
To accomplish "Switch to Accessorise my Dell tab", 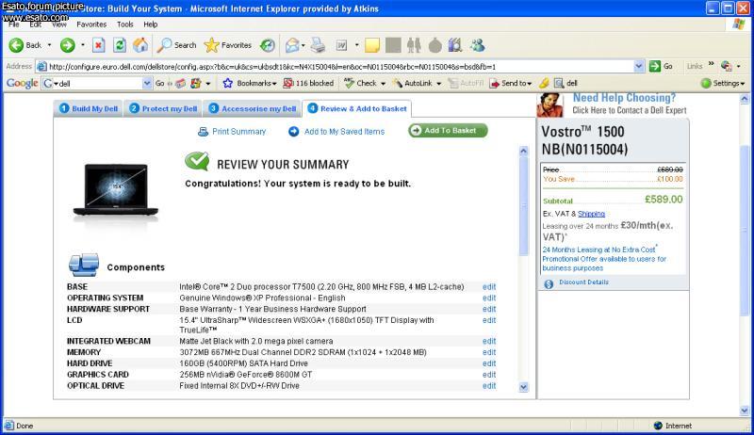I will 253,108.
